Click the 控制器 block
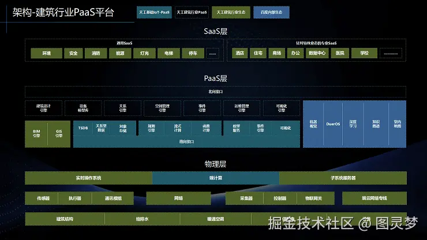Viewport: 427px width, 240px height. (280, 198)
